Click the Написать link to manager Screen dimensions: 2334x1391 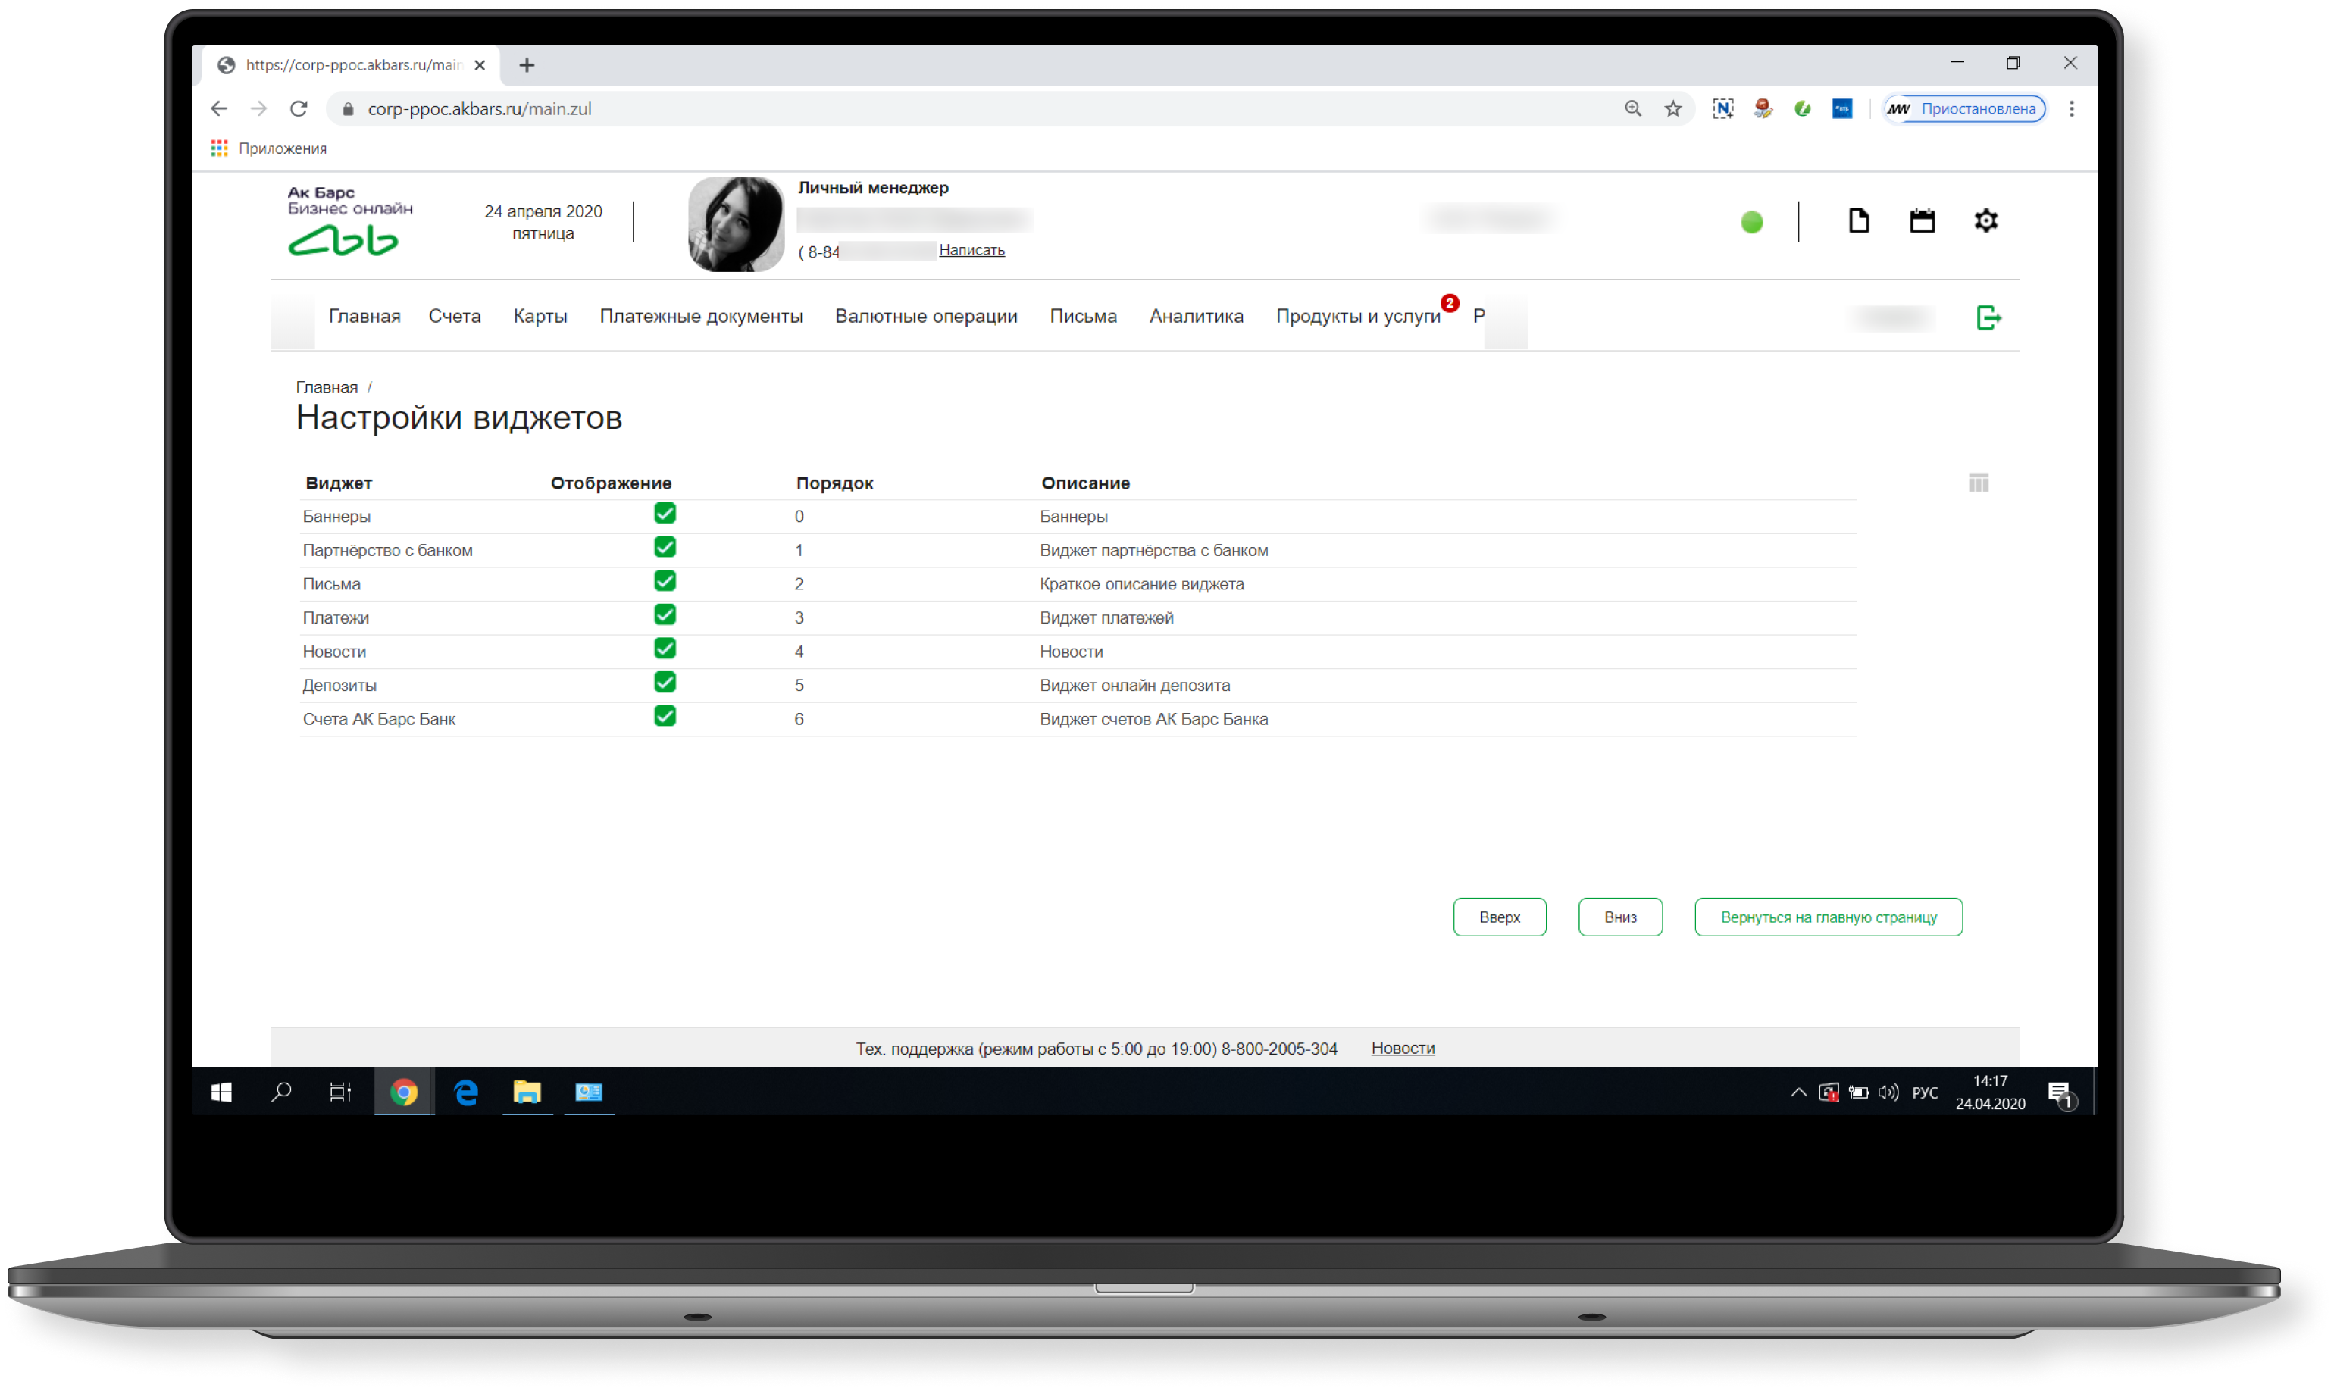click(x=971, y=250)
